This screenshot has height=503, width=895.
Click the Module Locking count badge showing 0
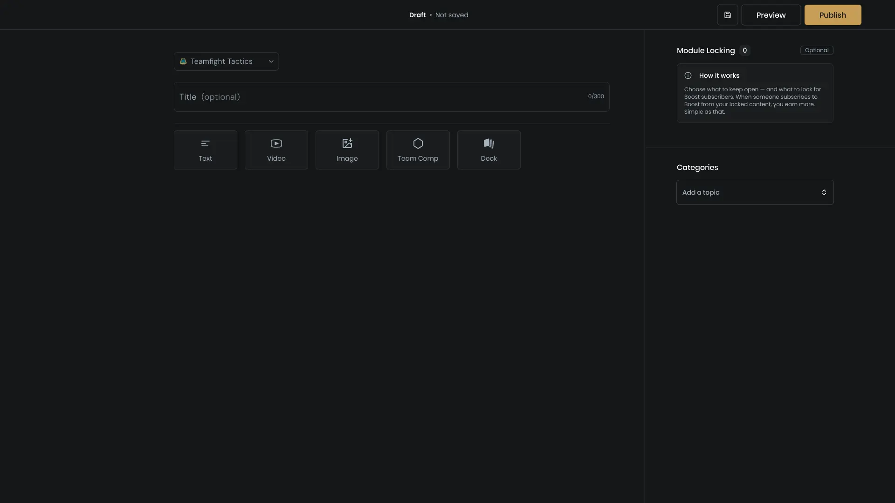click(744, 50)
